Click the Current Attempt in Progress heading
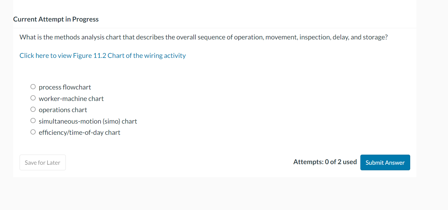This screenshot has height=210, width=448. tap(55, 19)
